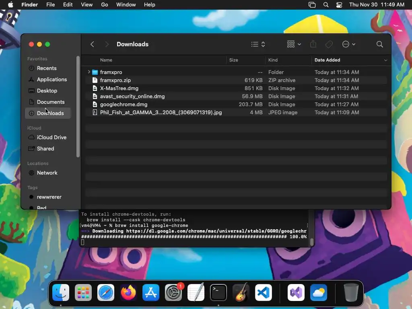Open Launchpad in the Dock
This screenshot has width=412, height=309.
tap(83, 293)
